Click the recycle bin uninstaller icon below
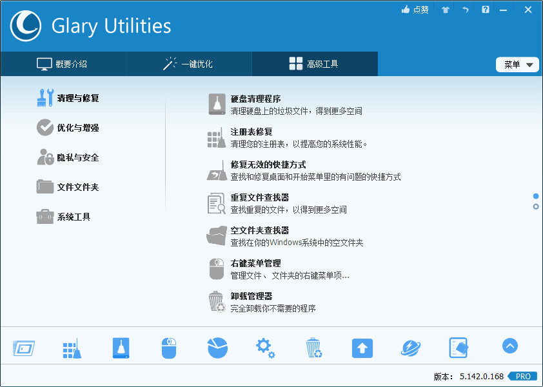Image resolution: width=543 pixels, height=387 pixels. click(x=313, y=348)
